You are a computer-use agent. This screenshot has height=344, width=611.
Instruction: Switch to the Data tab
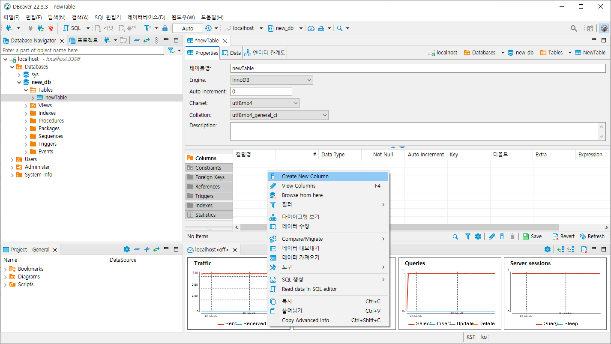pos(231,53)
